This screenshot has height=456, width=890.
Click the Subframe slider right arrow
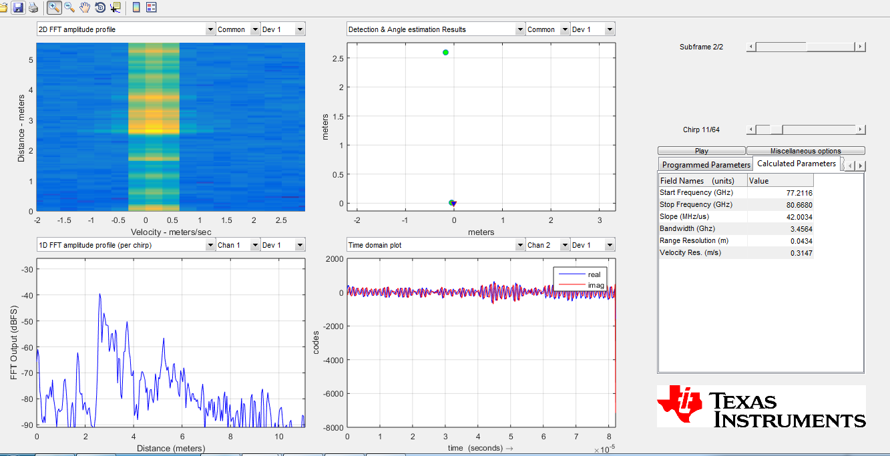(x=861, y=47)
